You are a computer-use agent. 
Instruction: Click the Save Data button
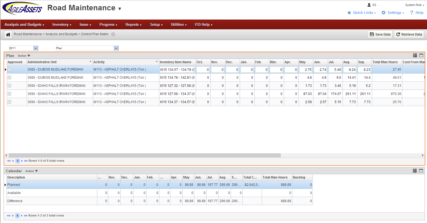click(x=380, y=34)
